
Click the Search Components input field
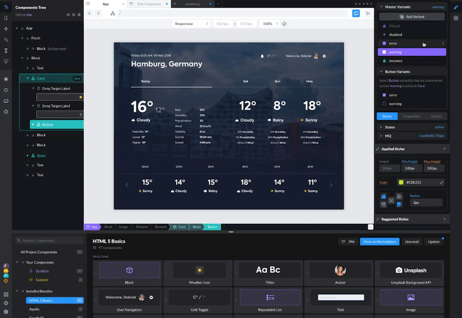50,241
